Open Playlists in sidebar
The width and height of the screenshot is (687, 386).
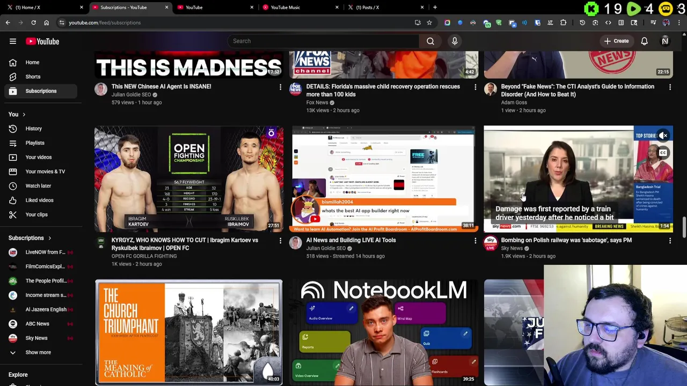[41, 143]
